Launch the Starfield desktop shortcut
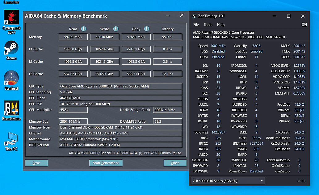Viewport: 319px width, 195px height. coord(11,80)
